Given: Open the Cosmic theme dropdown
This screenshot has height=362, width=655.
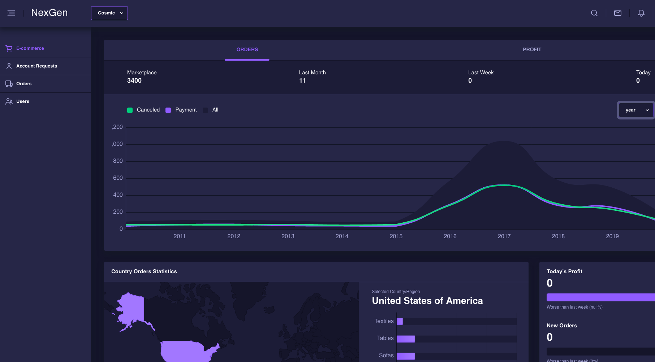Looking at the screenshot, I should (x=109, y=13).
